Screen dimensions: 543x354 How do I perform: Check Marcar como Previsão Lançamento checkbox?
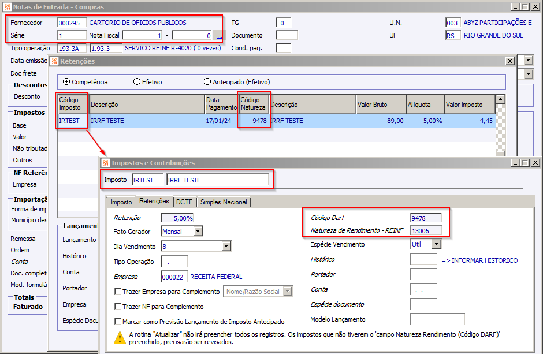point(118,321)
